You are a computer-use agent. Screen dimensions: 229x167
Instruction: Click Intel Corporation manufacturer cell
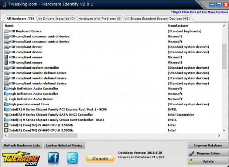181,115
